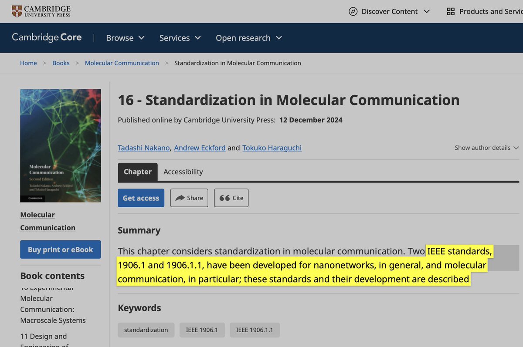Click the Products and Services grid icon
523x347 pixels.
coord(451,12)
